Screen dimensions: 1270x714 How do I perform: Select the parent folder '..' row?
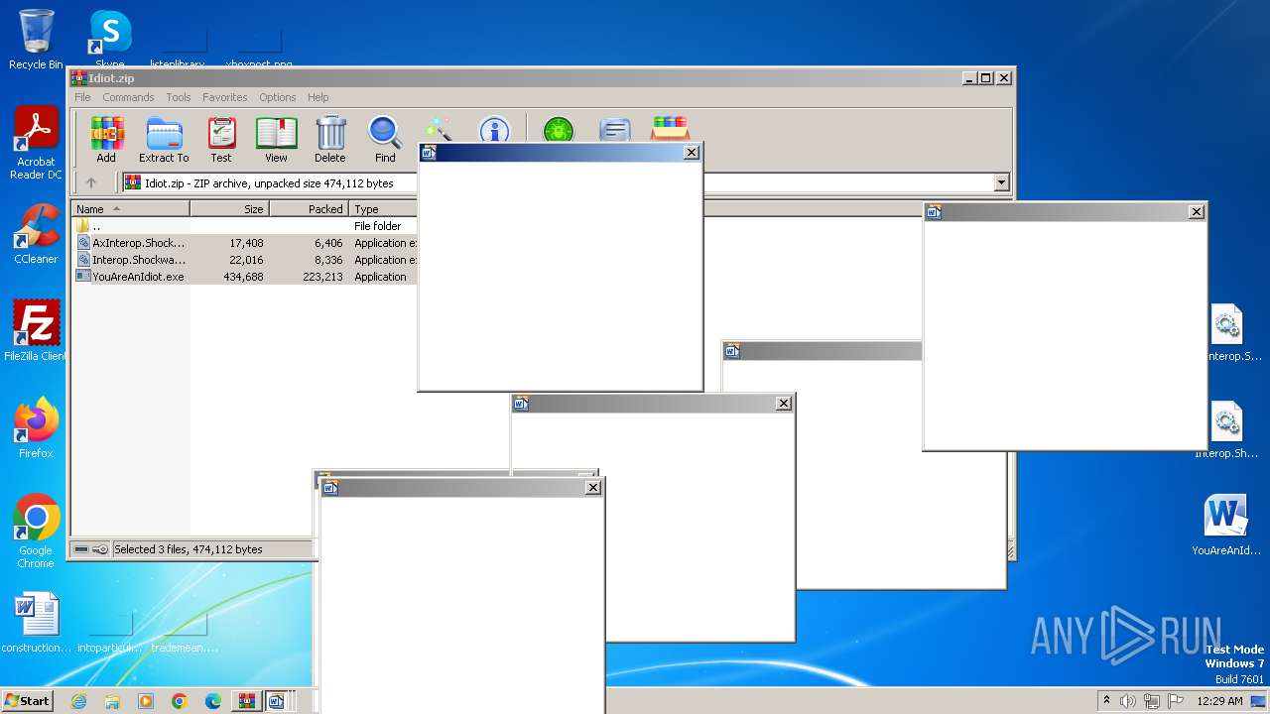[245, 226]
